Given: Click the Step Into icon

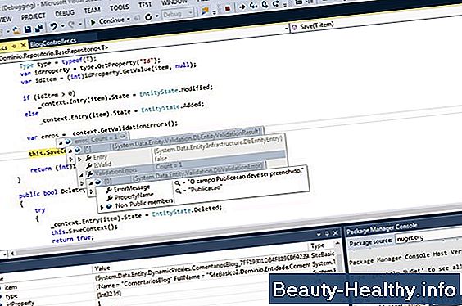Looking at the screenshot, I should coord(253,5).
